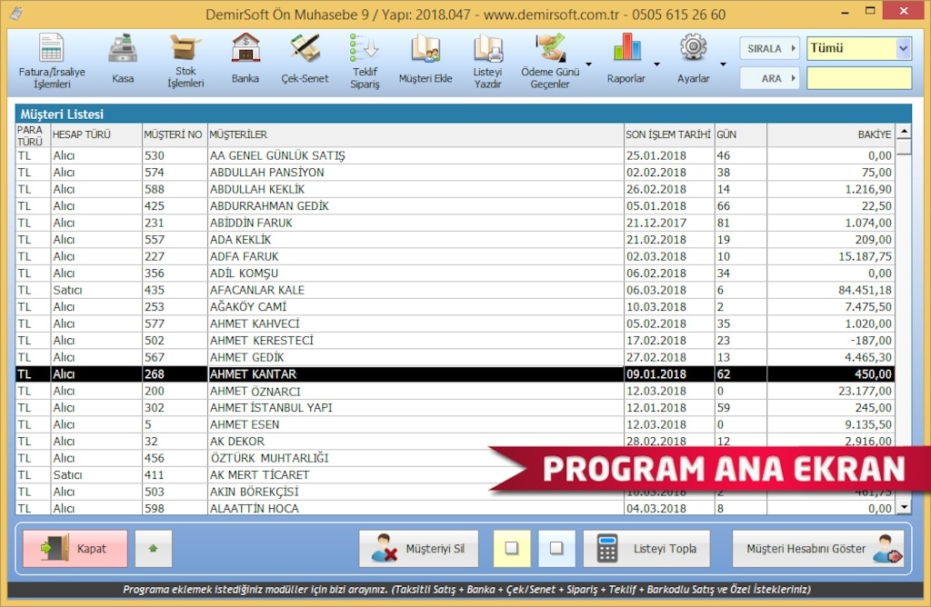The width and height of the screenshot is (931, 607).
Task: Expand the Ayarlar dropdown arrow
Action: pyautogui.click(x=723, y=65)
